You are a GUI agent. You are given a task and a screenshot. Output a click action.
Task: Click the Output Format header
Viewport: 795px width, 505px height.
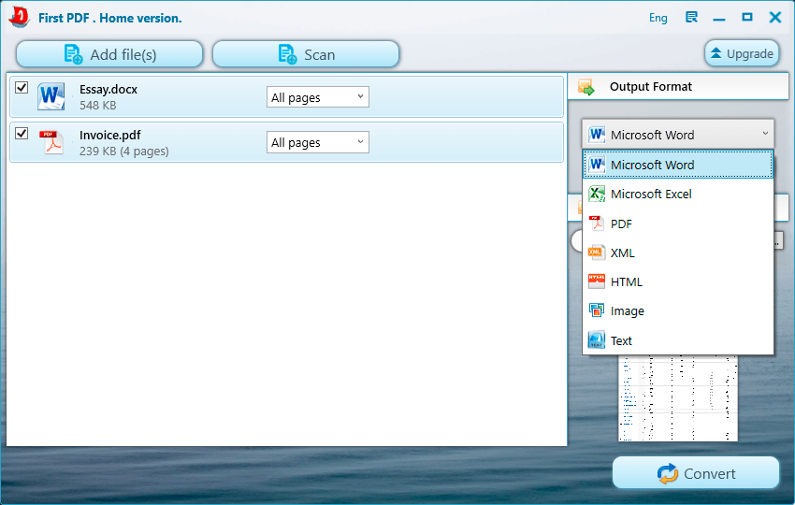coord(678,87)
